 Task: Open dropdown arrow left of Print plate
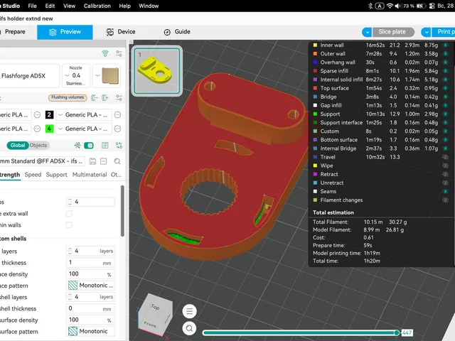(426, 32)
